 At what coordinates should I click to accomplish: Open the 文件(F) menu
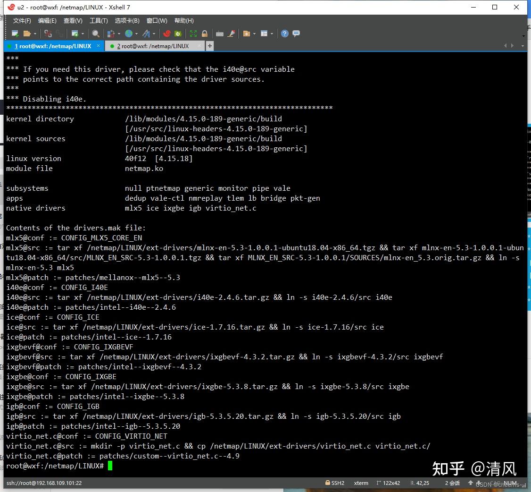pyautogui.click(x=22, y=20)
